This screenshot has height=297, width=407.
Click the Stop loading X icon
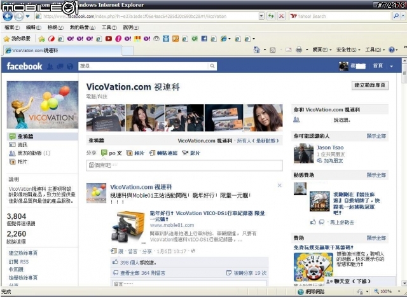tap(281, 16)
